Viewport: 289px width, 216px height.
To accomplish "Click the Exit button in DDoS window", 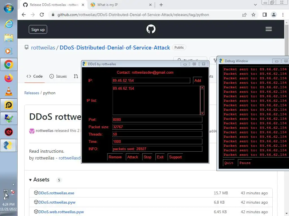I will pyautogui.click(x=160, y=157).
